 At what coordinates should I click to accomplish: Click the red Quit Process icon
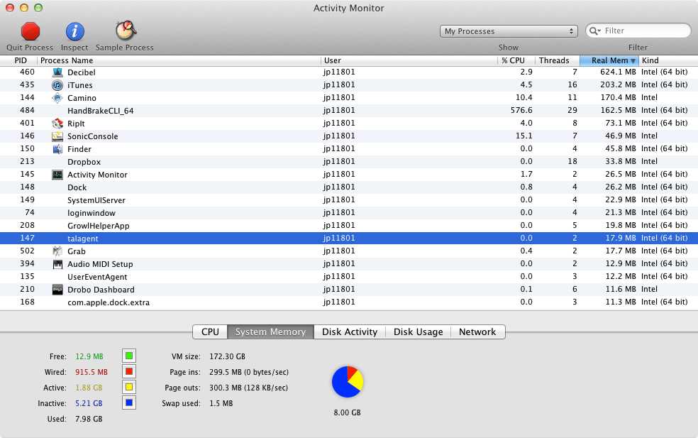30,31
